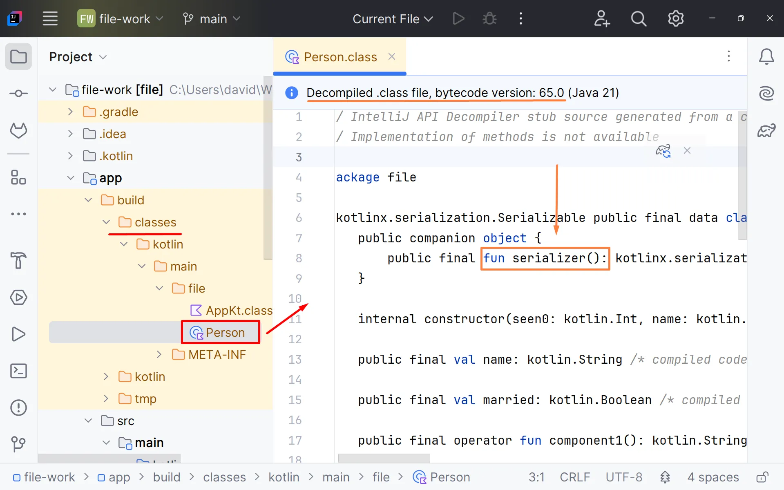
Task: Open the Problems tool window icon
Action: tap(18, 407)
